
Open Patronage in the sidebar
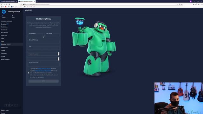point(4,53)
